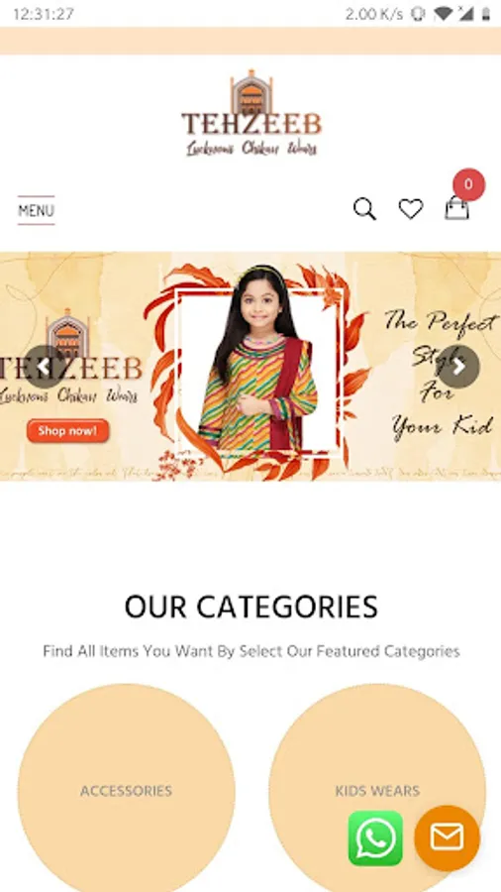The image size is (501, 892).
Task: Tap the clock in status bar
Action: pyautogui.click(x=44, y=14)
